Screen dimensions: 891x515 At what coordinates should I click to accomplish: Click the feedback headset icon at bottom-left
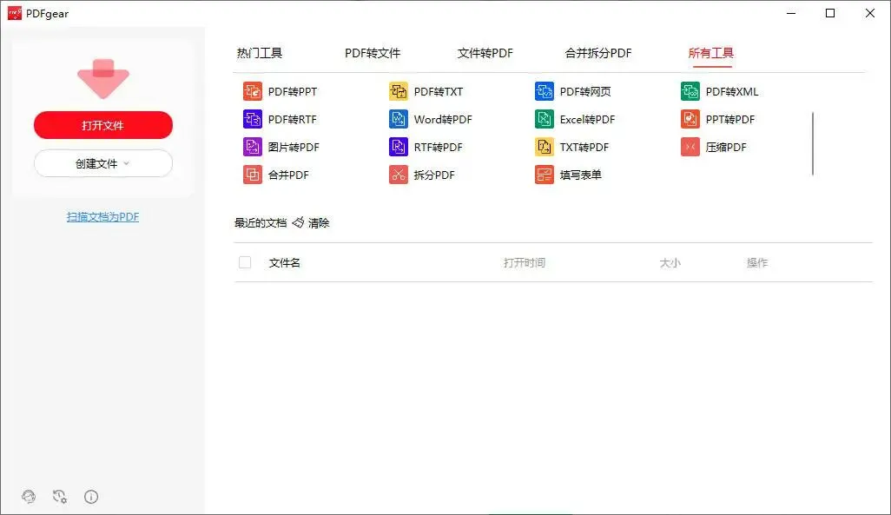pyautogui.click(x=29, y=497)
